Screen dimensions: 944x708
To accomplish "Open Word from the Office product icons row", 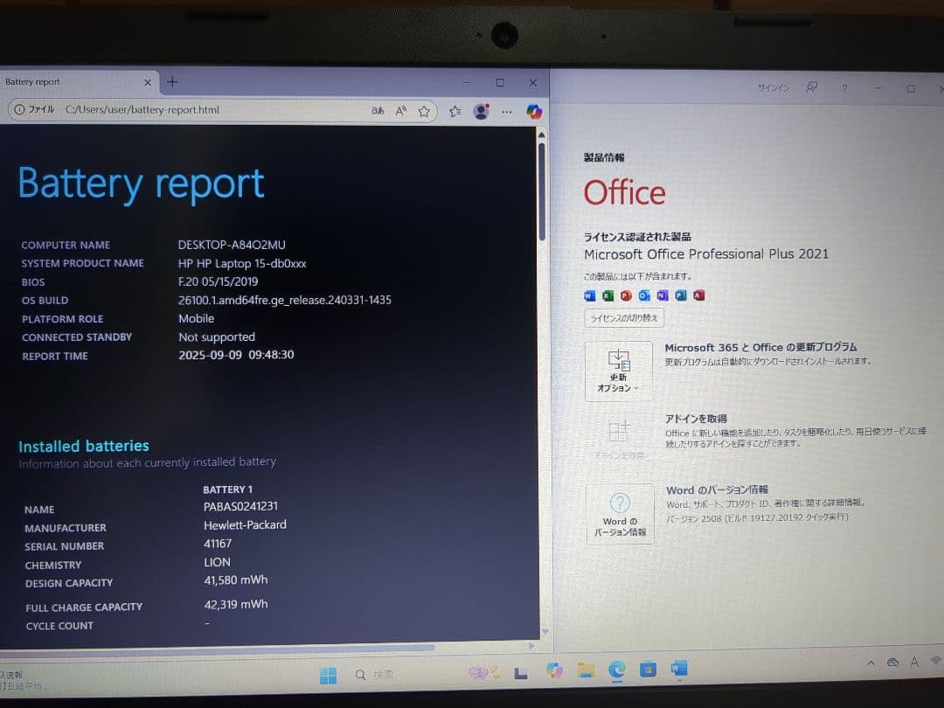I will point(590,295).
